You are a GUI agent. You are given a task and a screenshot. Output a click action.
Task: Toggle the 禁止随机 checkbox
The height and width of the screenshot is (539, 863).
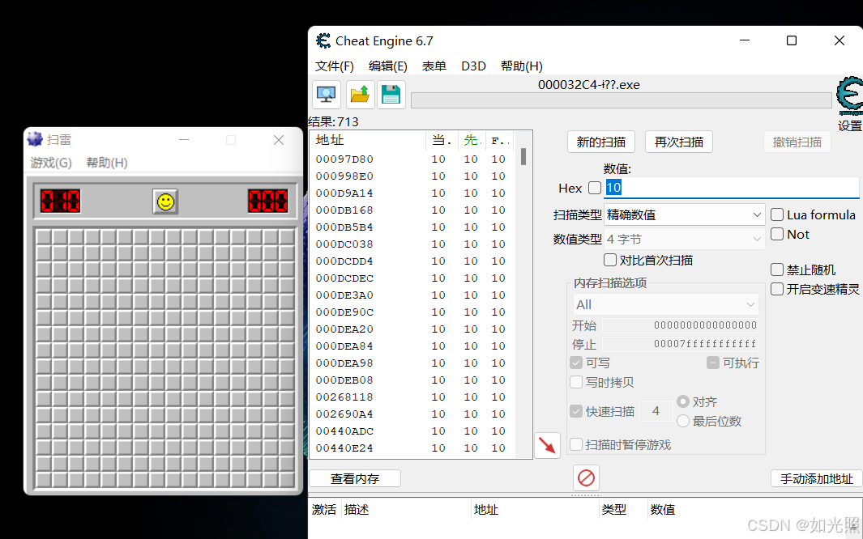pyautogui.click(x=777, y=269)
